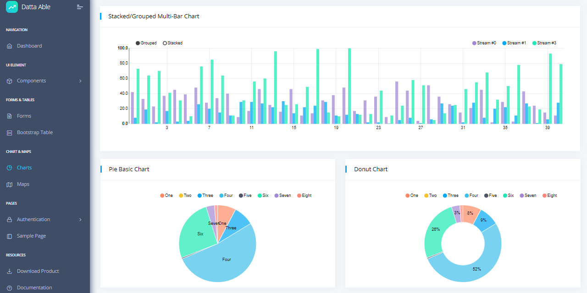
Task: Toggle Stream #3 series in bar chart legend
Action: pos(535,43)
